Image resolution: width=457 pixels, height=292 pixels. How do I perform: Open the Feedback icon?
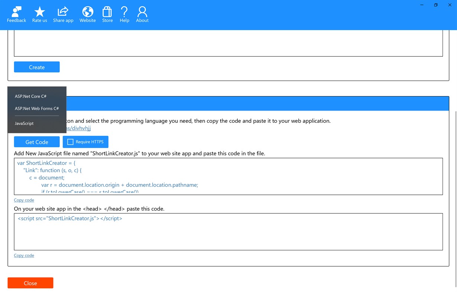tap(16, 15)
